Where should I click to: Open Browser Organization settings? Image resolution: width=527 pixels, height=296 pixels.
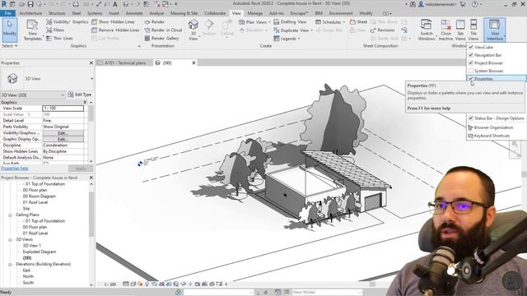491,127
